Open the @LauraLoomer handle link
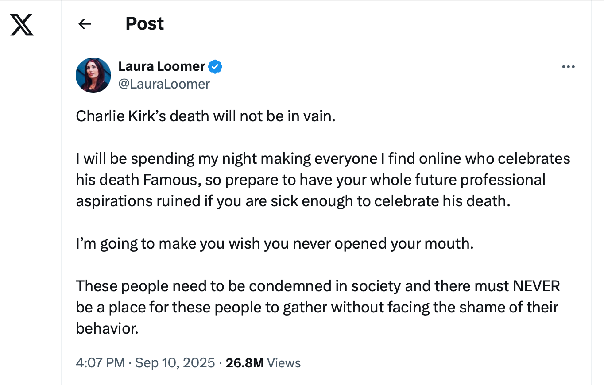 164,84
